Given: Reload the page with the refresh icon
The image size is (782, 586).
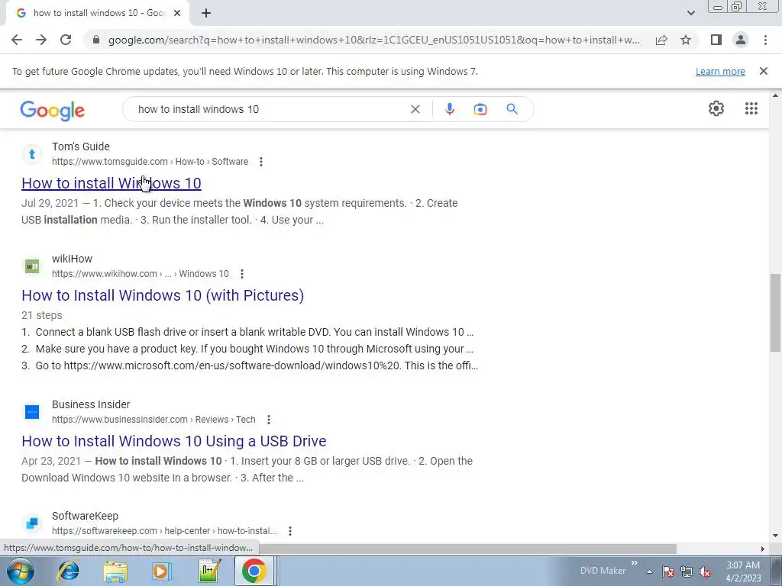Looking at the screenshot, I should pyautogui.click(x=66, y=40).
